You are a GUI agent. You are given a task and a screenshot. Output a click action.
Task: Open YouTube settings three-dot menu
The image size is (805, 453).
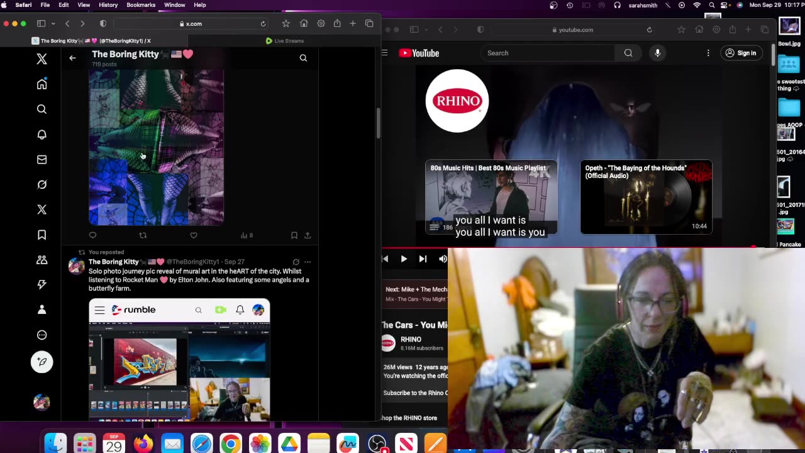708,53
